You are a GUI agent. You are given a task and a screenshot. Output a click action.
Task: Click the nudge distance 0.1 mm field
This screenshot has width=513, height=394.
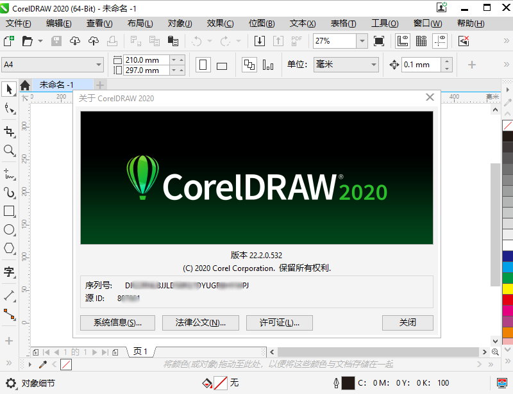[422, 65]
